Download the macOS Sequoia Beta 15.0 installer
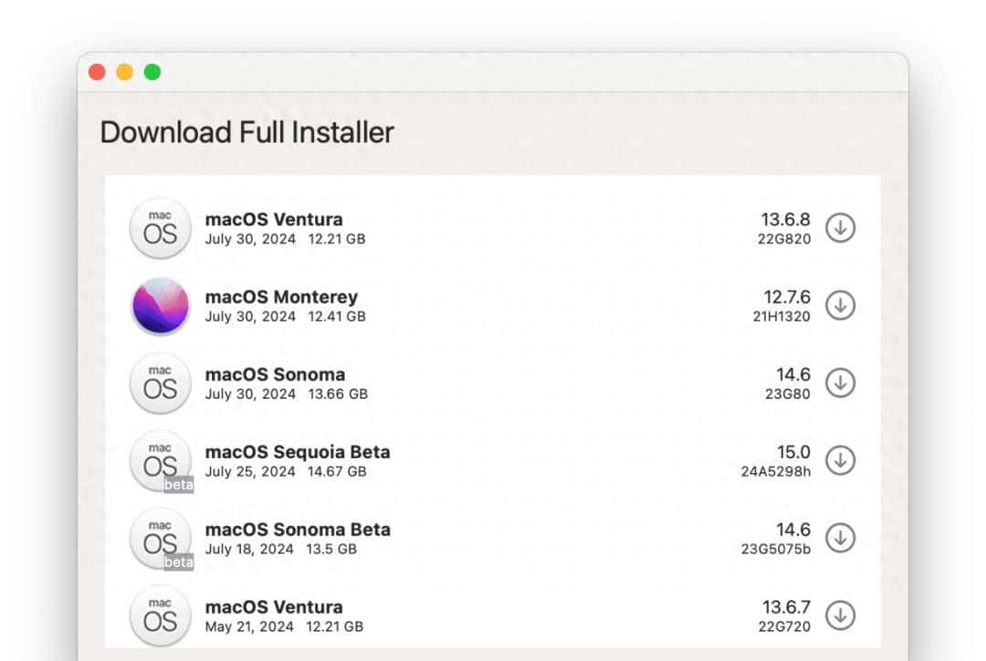 (x=840, y=461)
